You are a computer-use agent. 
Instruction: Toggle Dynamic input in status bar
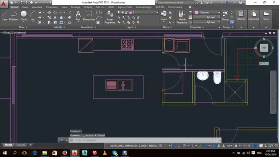tap(174, 146)
